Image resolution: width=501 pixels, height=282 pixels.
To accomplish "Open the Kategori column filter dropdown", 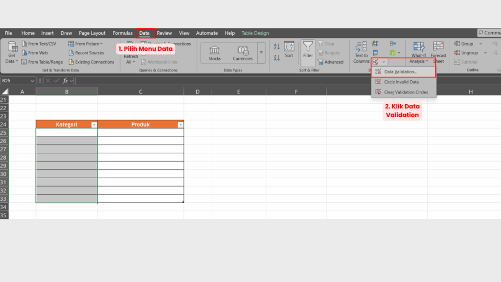I will click(94, 124).
